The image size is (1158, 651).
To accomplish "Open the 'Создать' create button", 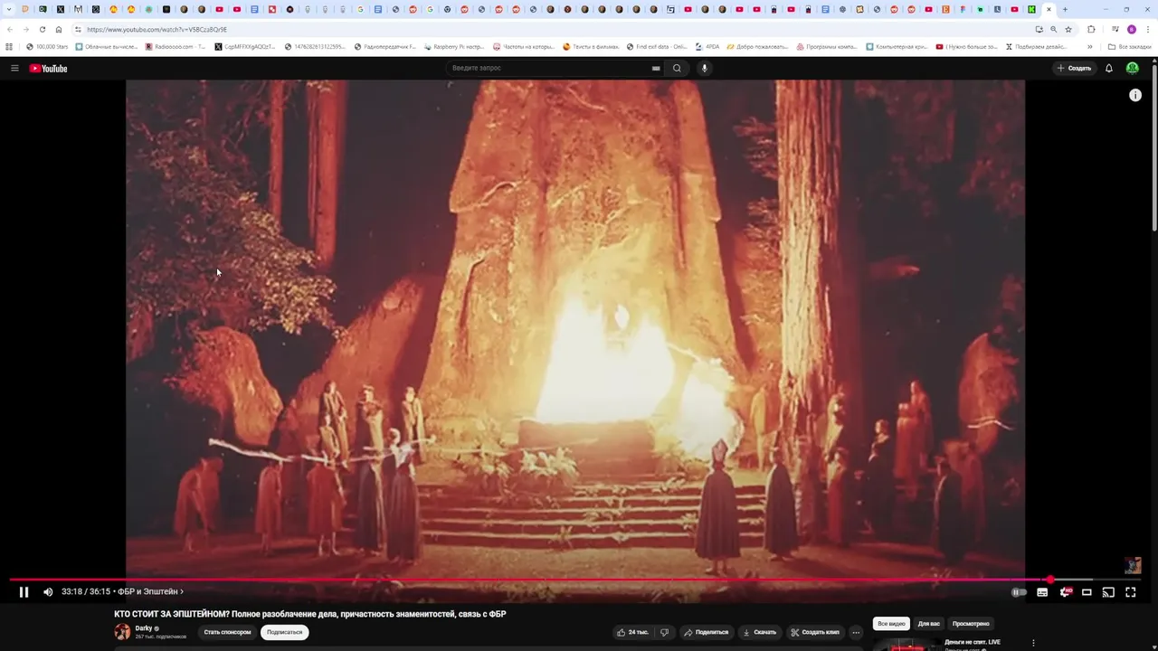I will (1074, 68).
